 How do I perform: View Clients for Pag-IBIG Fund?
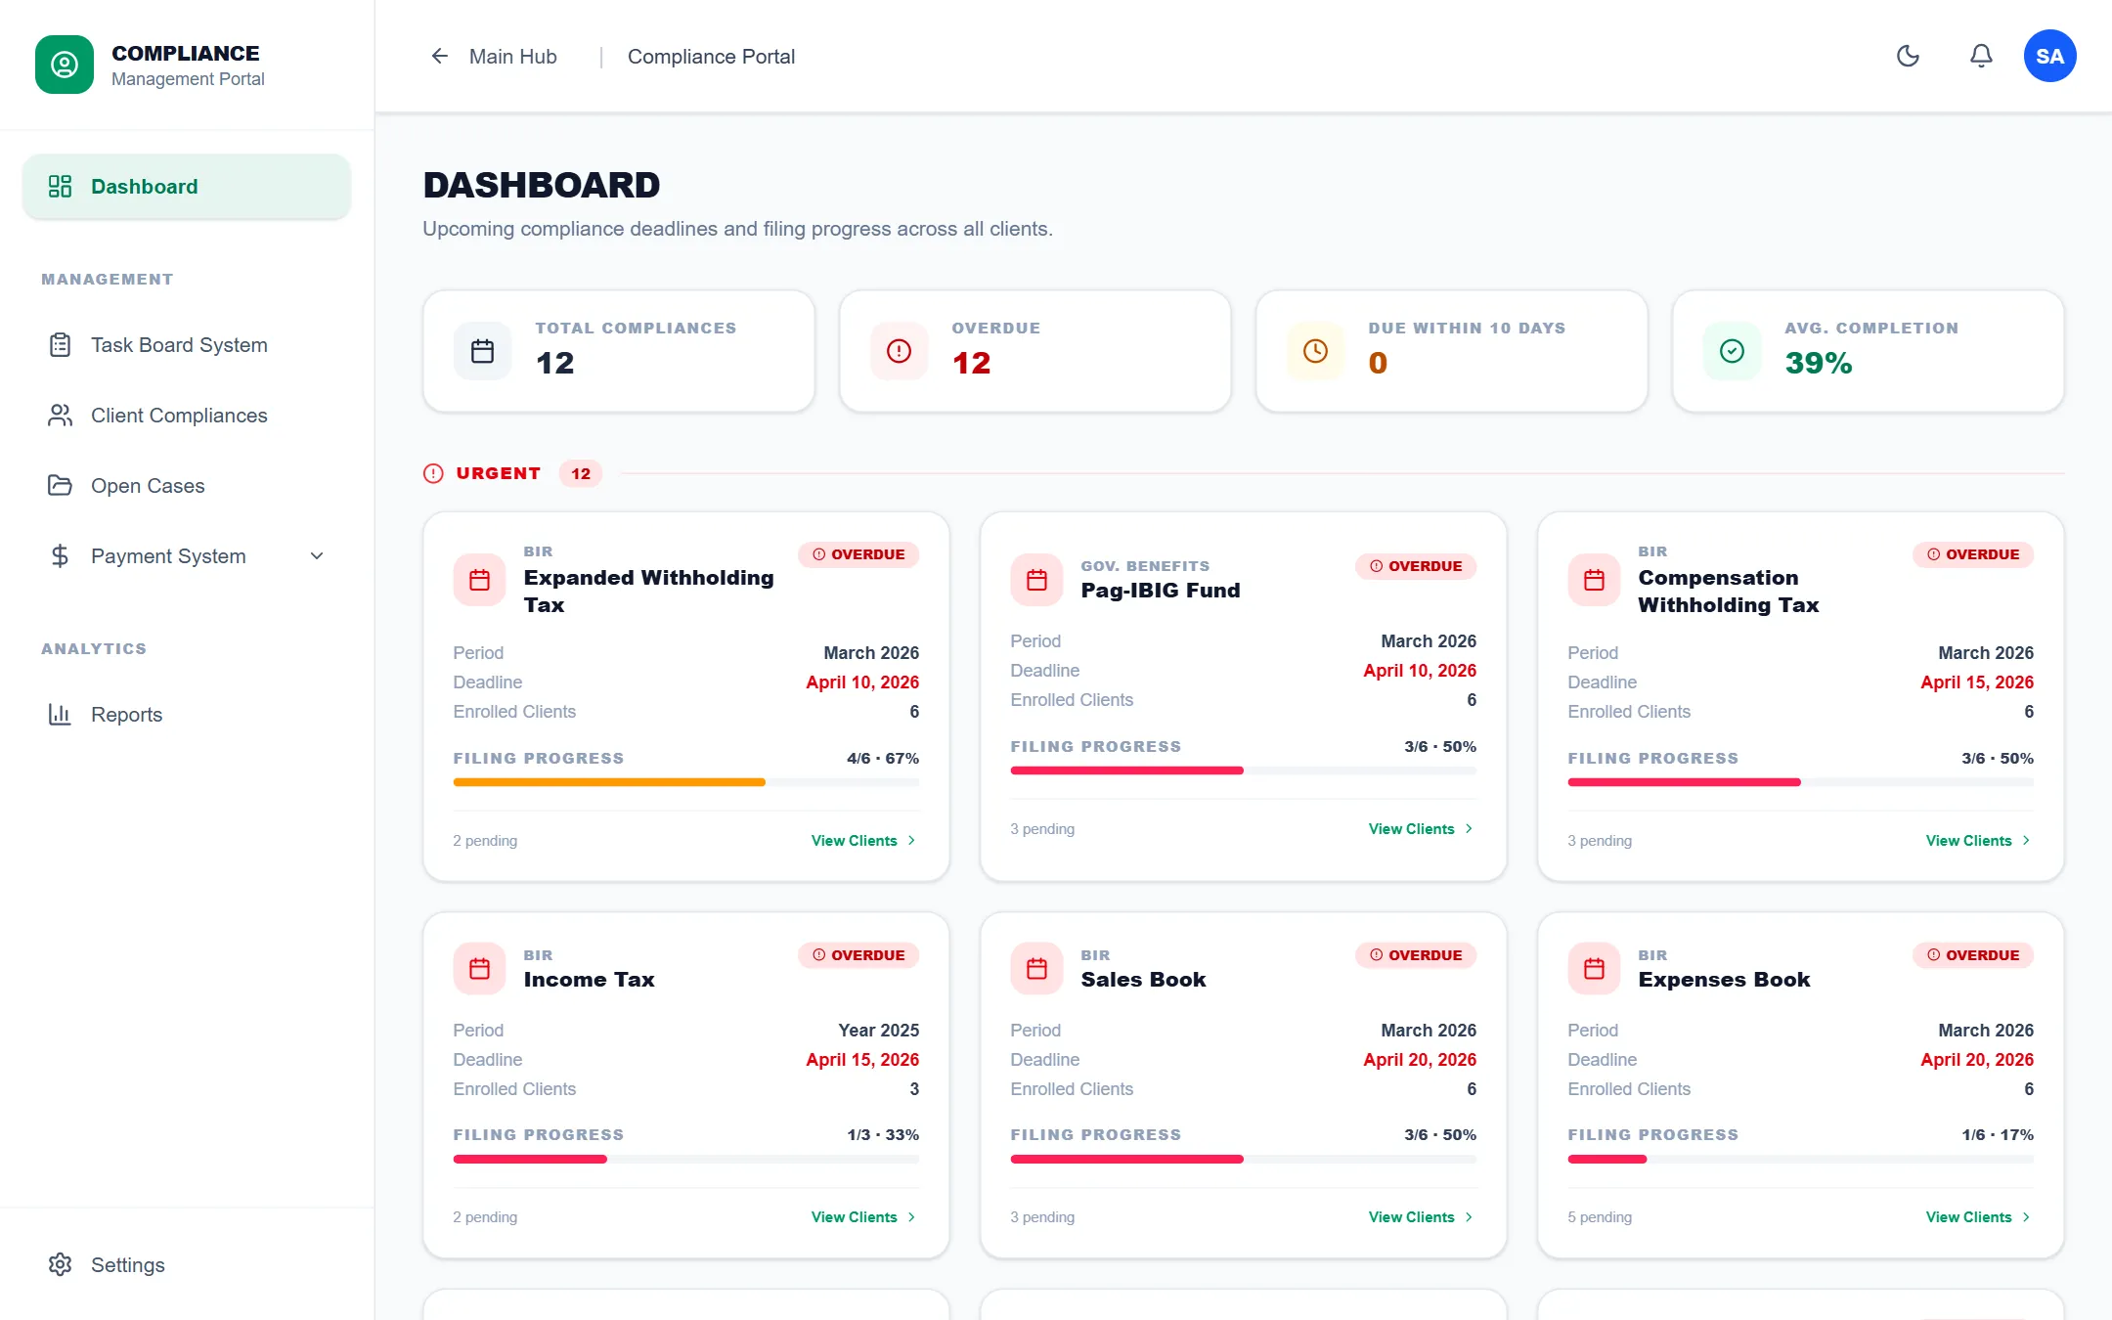pyautogui.click(x=1422, y=829)
